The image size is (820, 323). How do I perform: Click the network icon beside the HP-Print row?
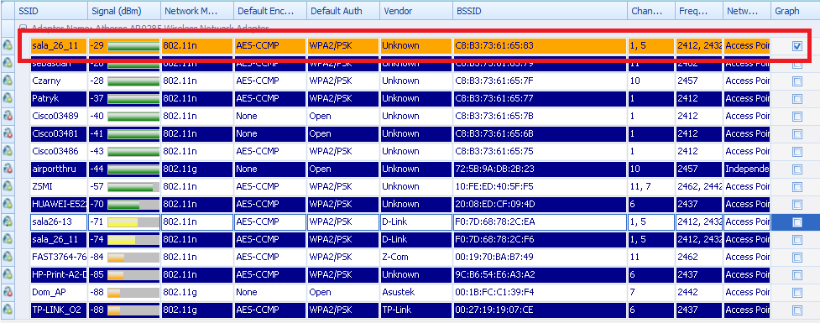click(8, 274)
